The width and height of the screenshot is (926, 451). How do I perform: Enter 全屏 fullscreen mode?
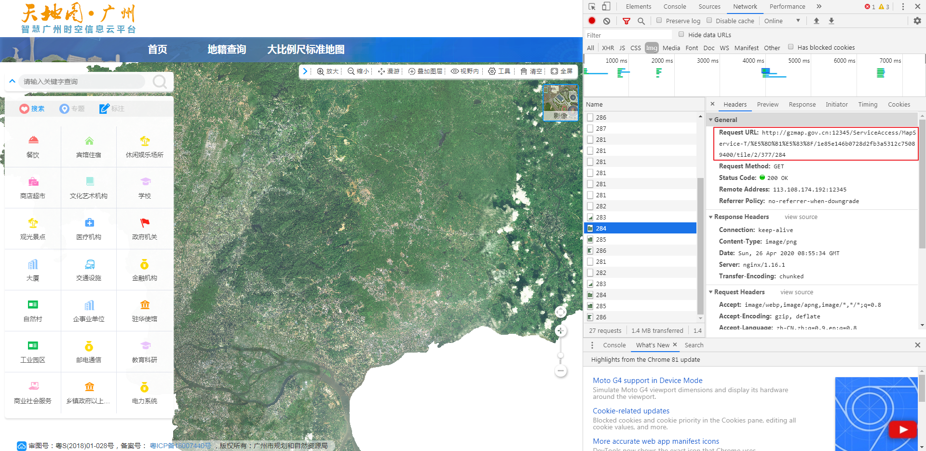562,71
